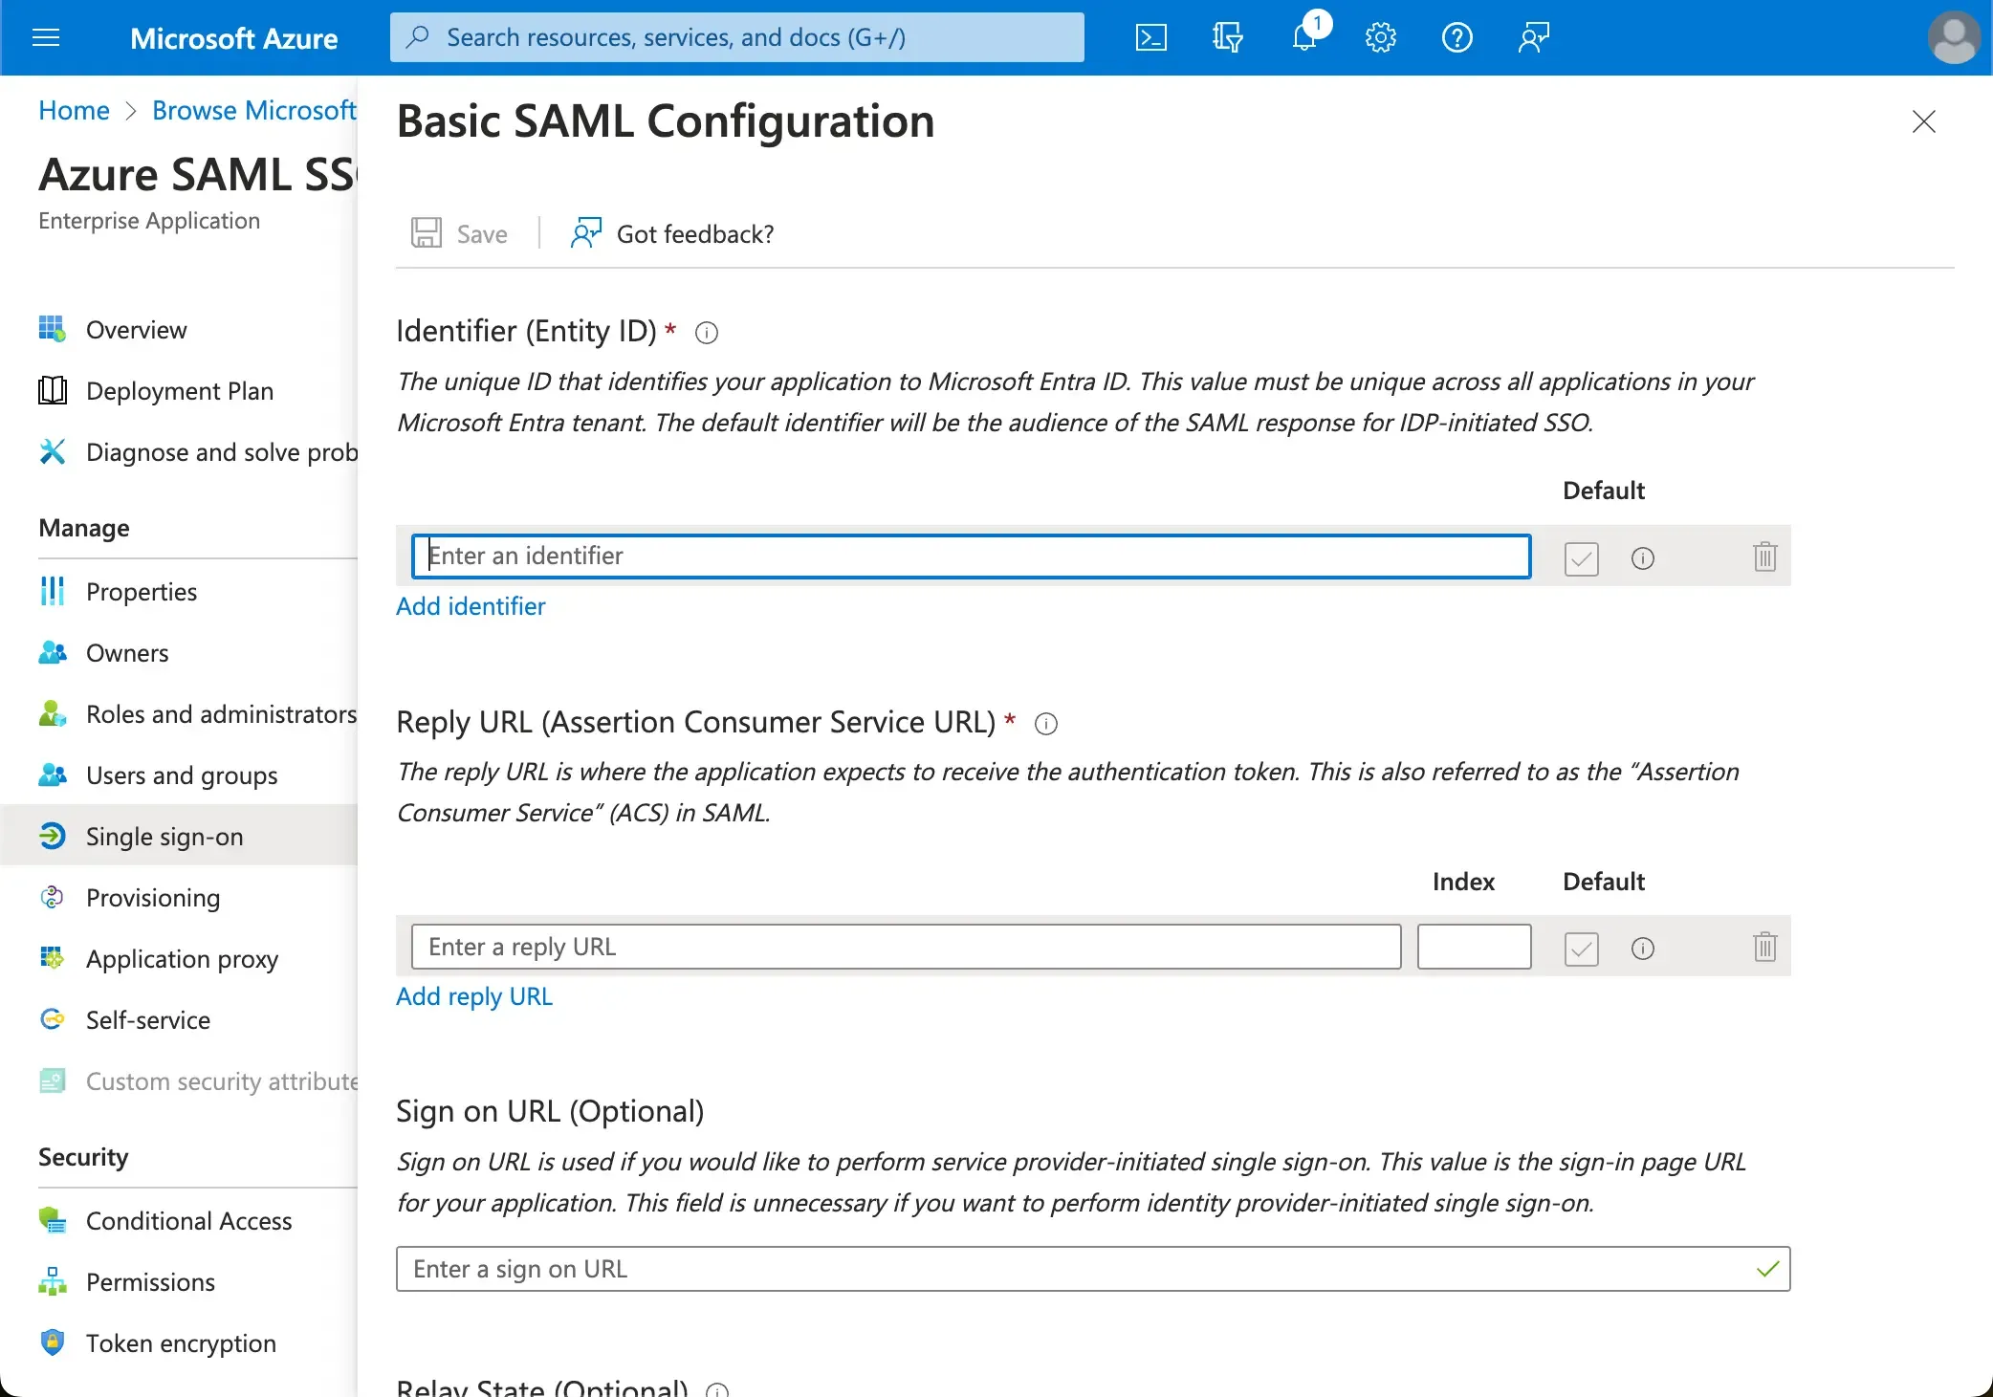The width and height of the screenshot is (1993, 1397).
Task: Click Add identifier link
Action: point(470,605)
